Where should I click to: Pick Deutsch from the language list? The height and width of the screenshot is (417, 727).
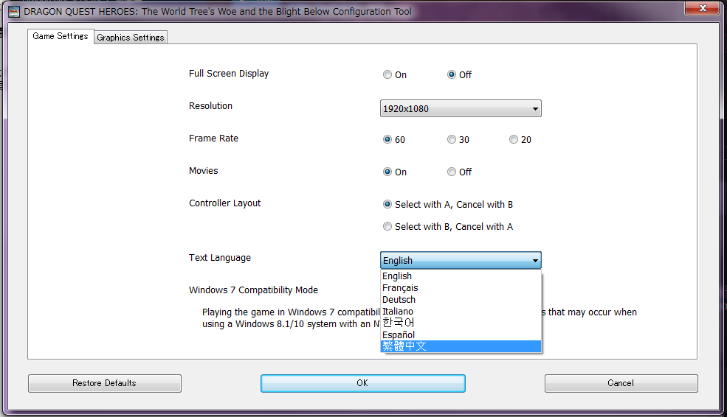tap(461, 299)
